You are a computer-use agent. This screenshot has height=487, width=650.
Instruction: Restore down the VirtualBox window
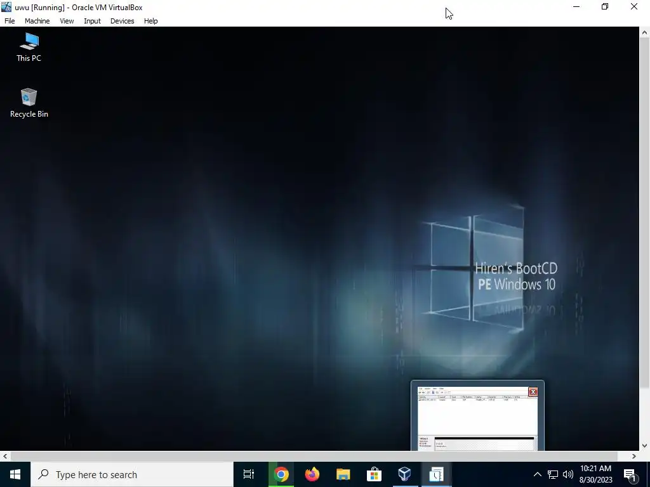tap(605, 6)
